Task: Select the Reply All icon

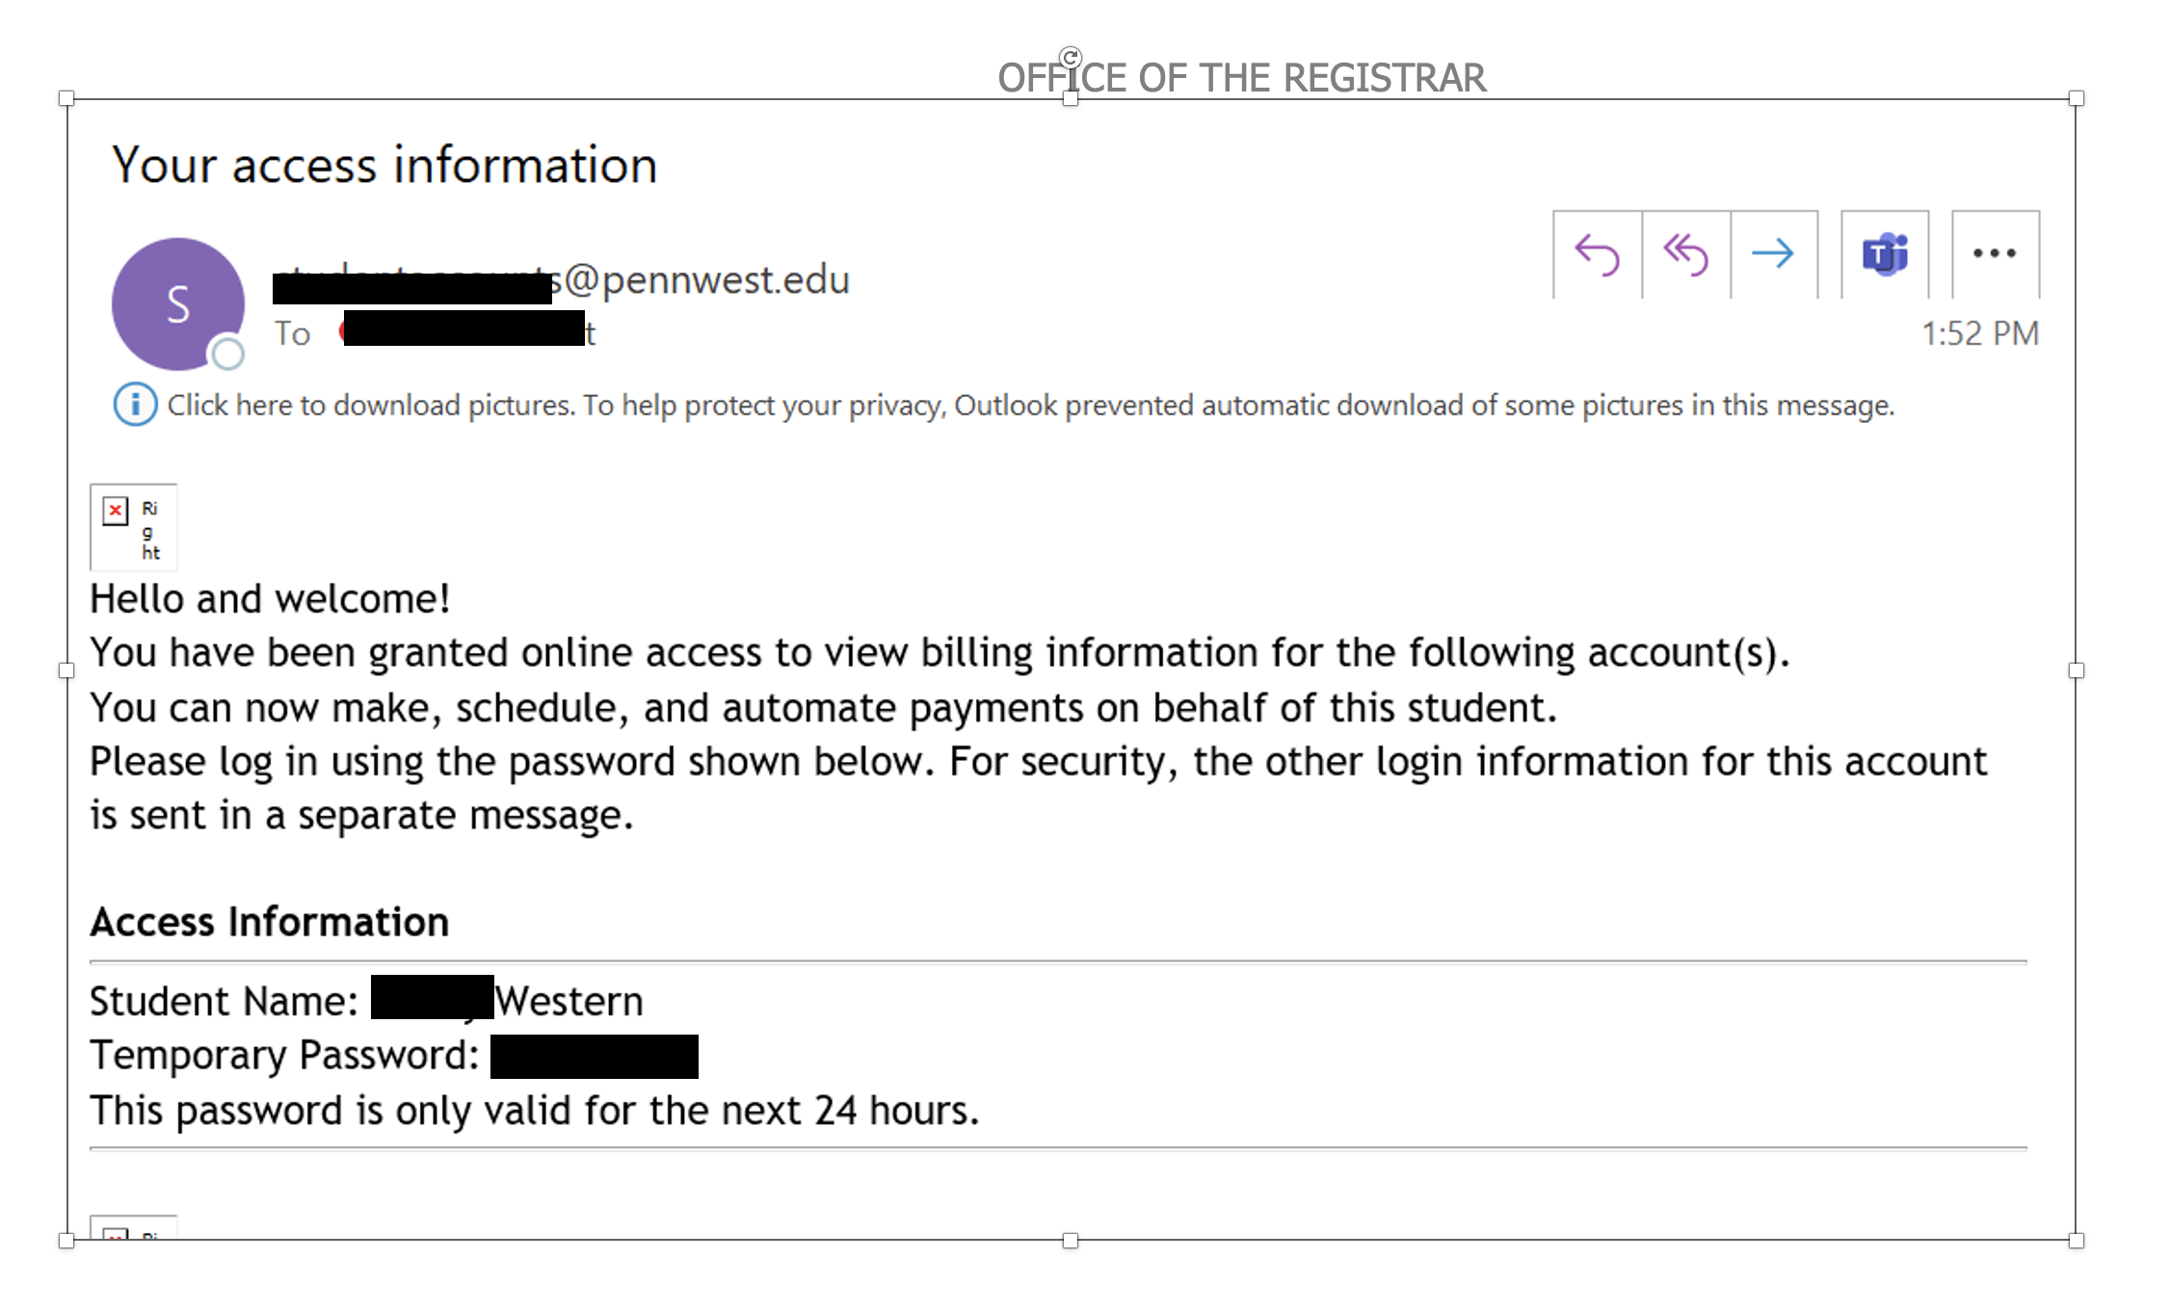Action: (1686, 253)
